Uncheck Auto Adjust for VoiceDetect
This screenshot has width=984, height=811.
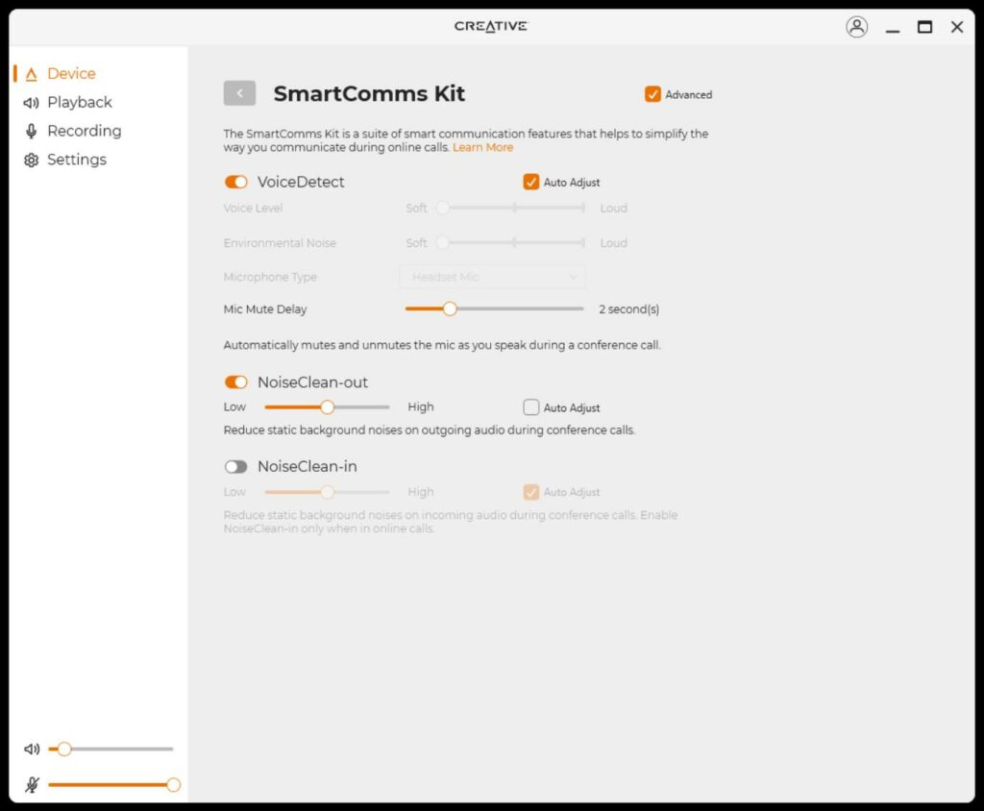(x=531, y=182)
